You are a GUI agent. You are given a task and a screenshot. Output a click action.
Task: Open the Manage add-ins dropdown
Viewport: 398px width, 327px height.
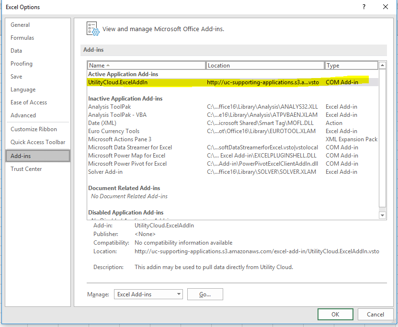tap(148, 294)
